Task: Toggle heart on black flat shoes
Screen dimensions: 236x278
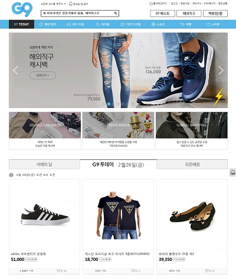Action: click(x=206, y=271)
